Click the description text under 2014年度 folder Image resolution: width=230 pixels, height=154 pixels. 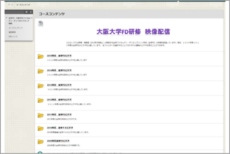click(x=67, y=75)
